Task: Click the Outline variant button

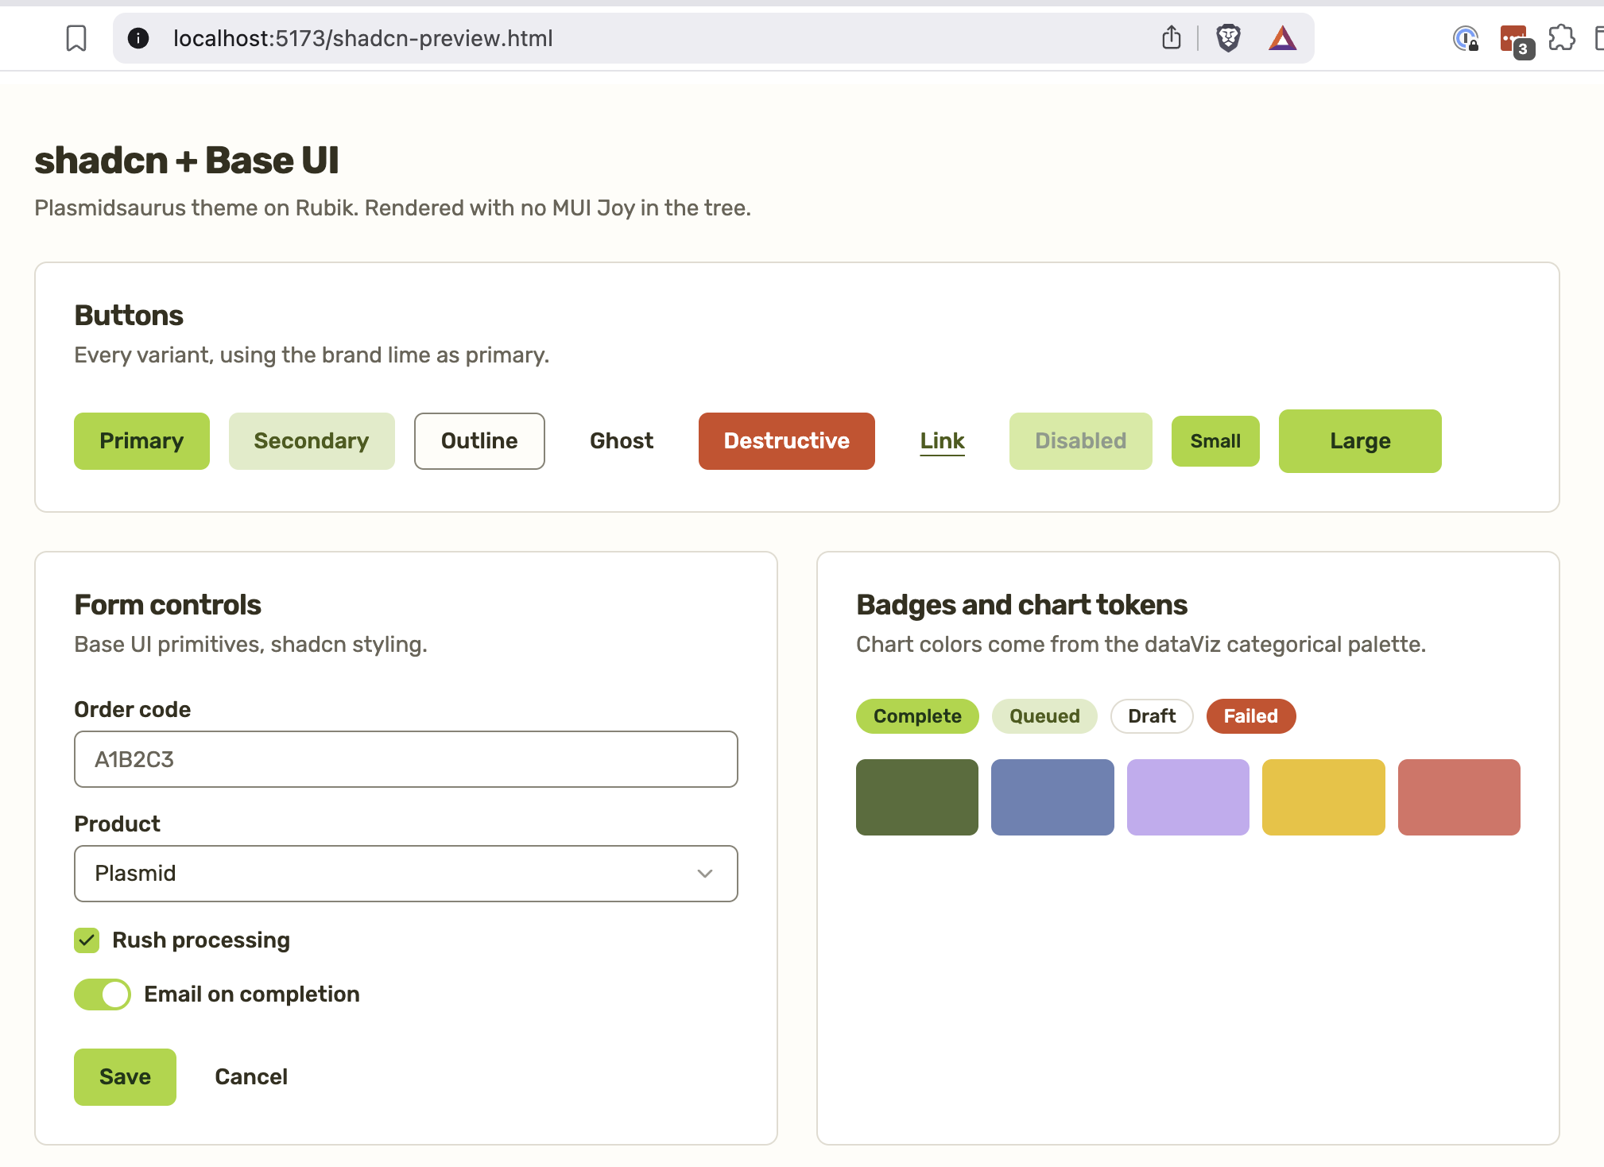Action: [479, 441]
